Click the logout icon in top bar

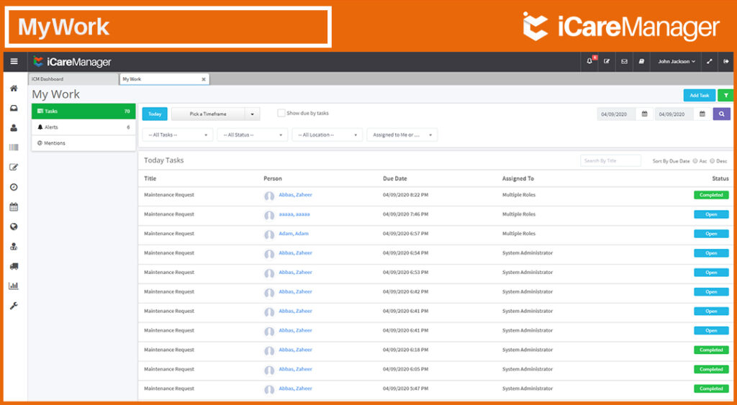coord(726,62)
